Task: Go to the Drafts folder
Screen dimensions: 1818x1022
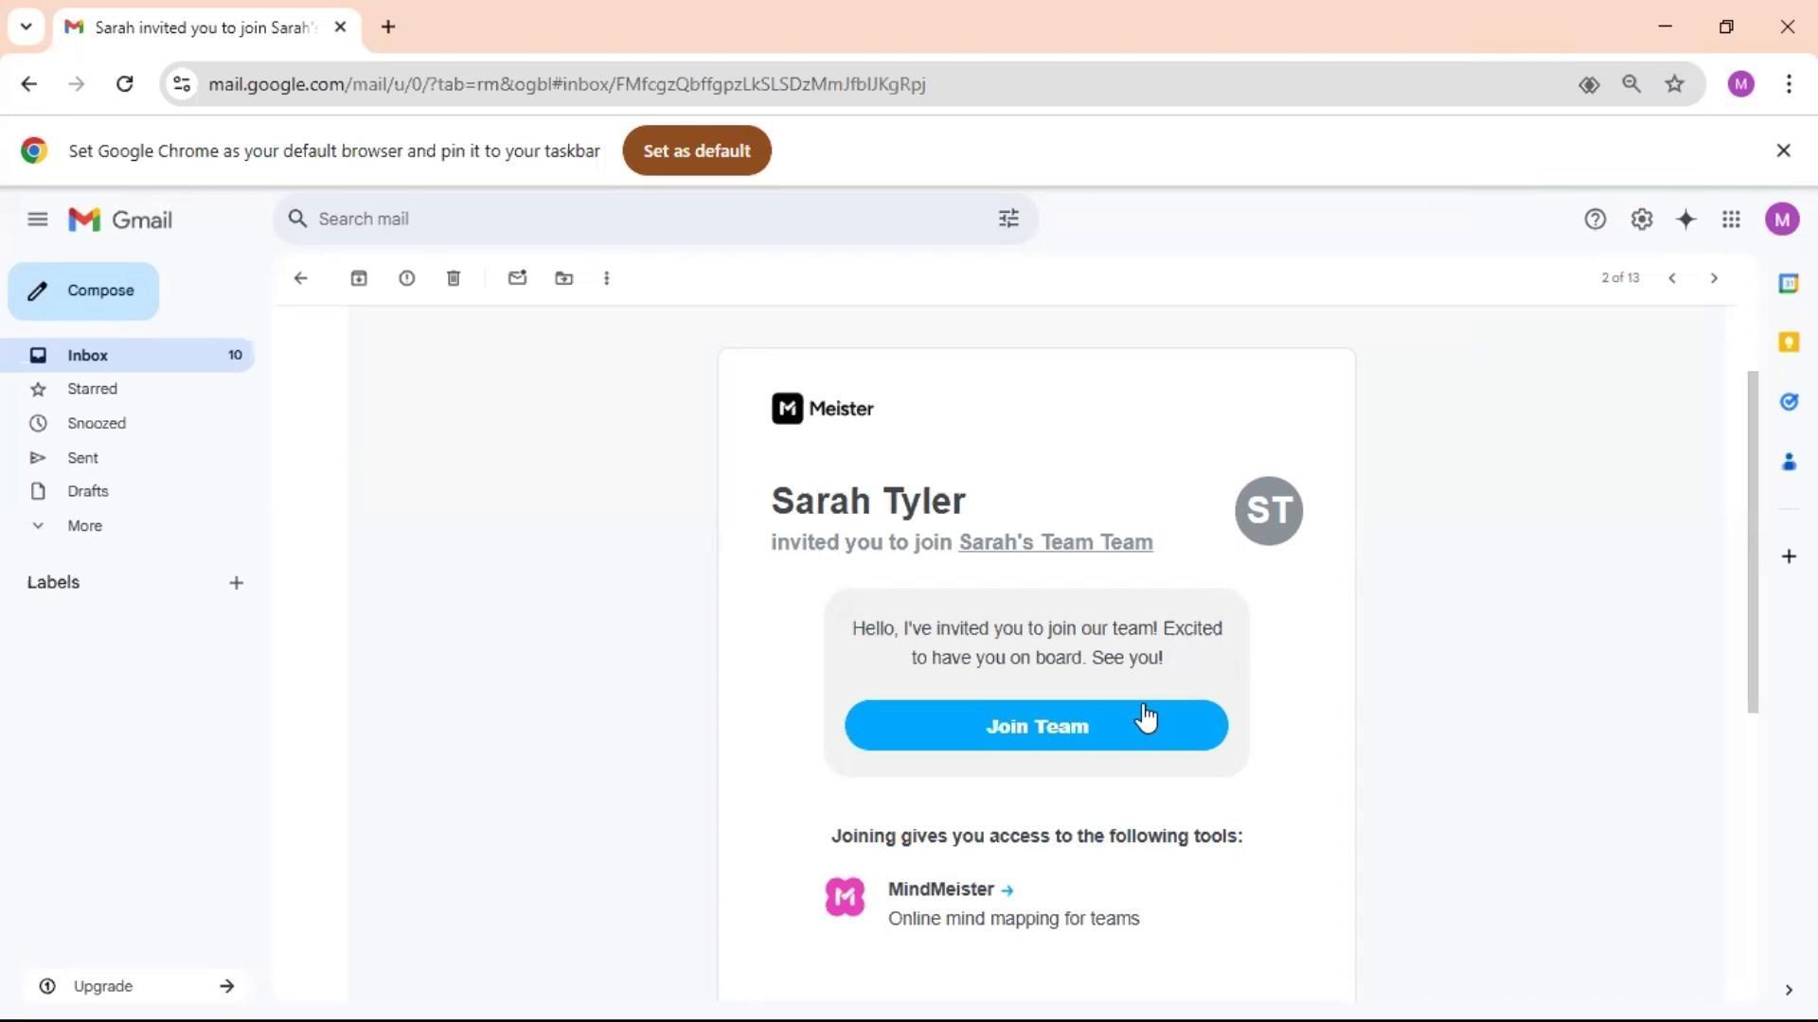Action: pos(88,491)
